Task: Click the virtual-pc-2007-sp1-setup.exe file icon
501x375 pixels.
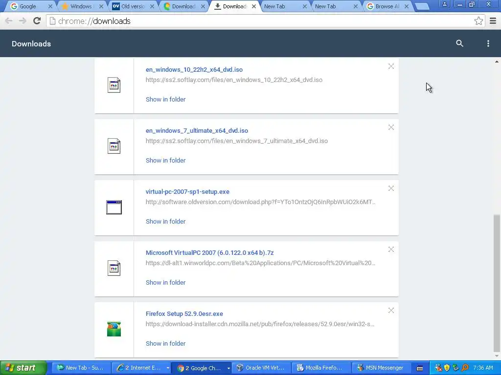Action: (x=114, y=207)
